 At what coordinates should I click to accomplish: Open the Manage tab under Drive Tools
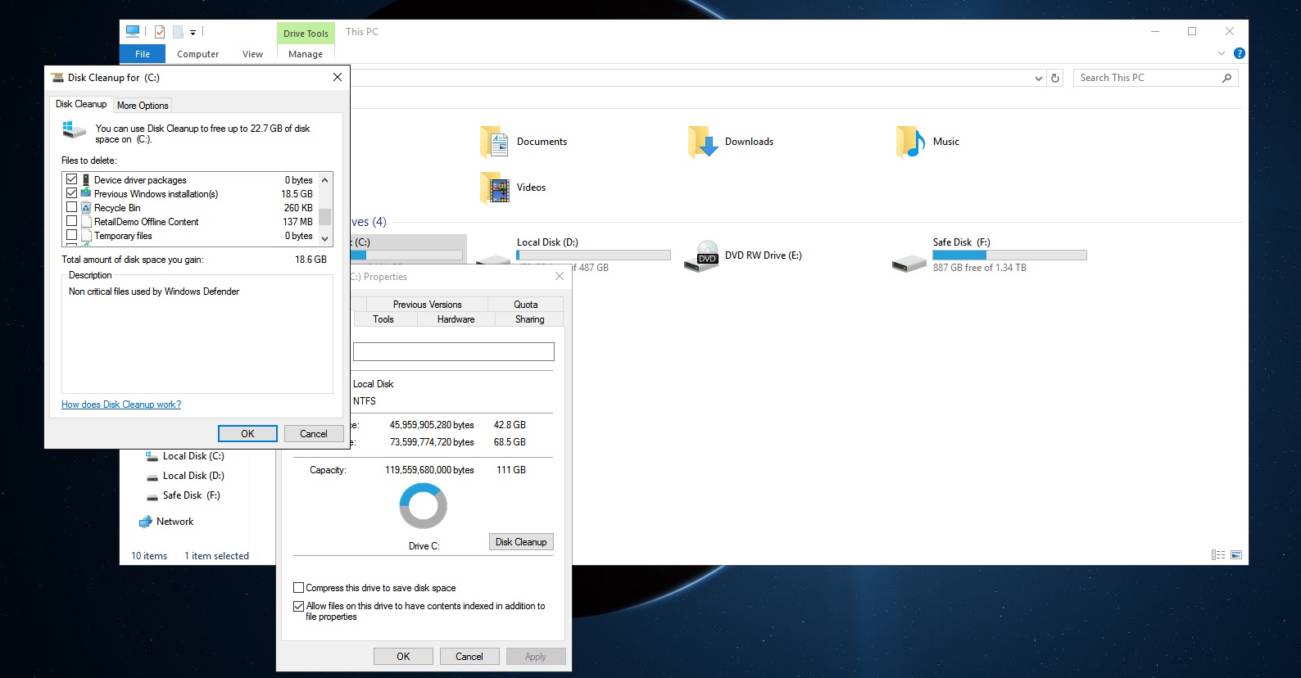[306, 54]
